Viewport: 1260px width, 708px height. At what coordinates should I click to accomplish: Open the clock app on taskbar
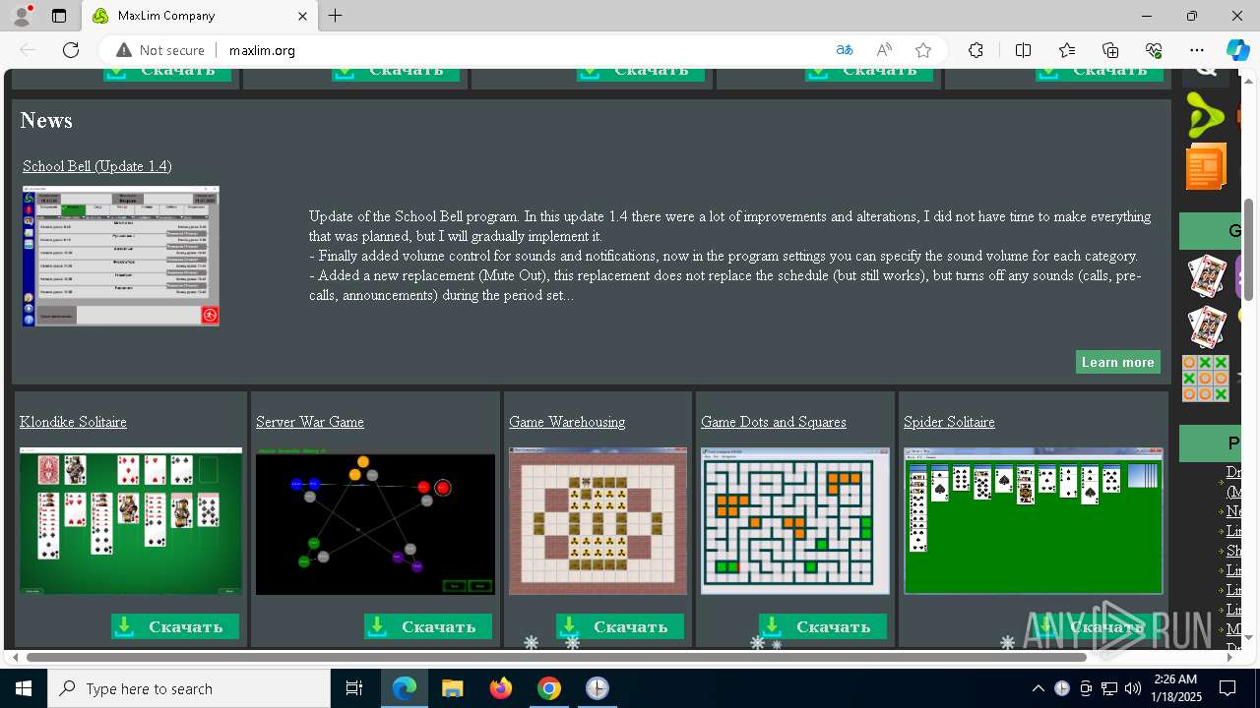point(598,688)
